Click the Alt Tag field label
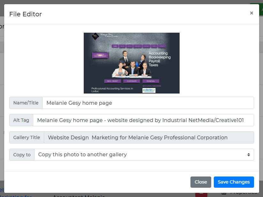 (21, 120)
